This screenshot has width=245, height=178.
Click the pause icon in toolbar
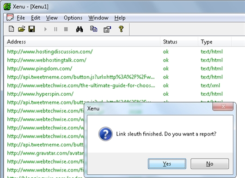tap(55, 29)
